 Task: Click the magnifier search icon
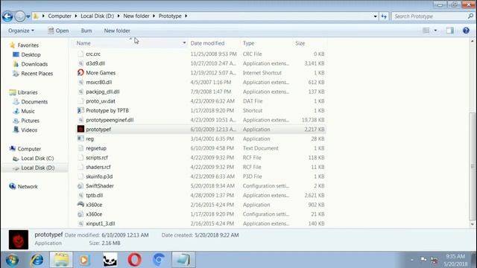(x=470, y=16)
